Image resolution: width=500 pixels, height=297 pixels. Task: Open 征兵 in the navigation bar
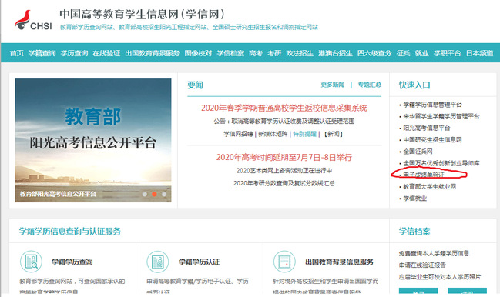click(403, 53)
